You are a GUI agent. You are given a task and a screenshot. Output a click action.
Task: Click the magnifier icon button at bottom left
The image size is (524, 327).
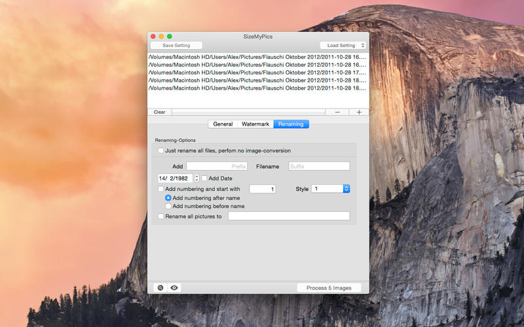pyautogui.click(x=159, y=288)
